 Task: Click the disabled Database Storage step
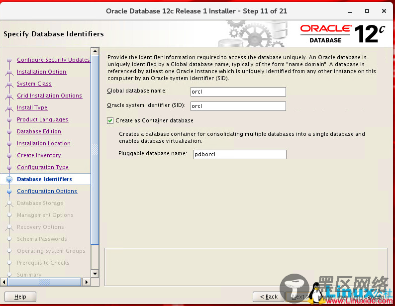40,203
